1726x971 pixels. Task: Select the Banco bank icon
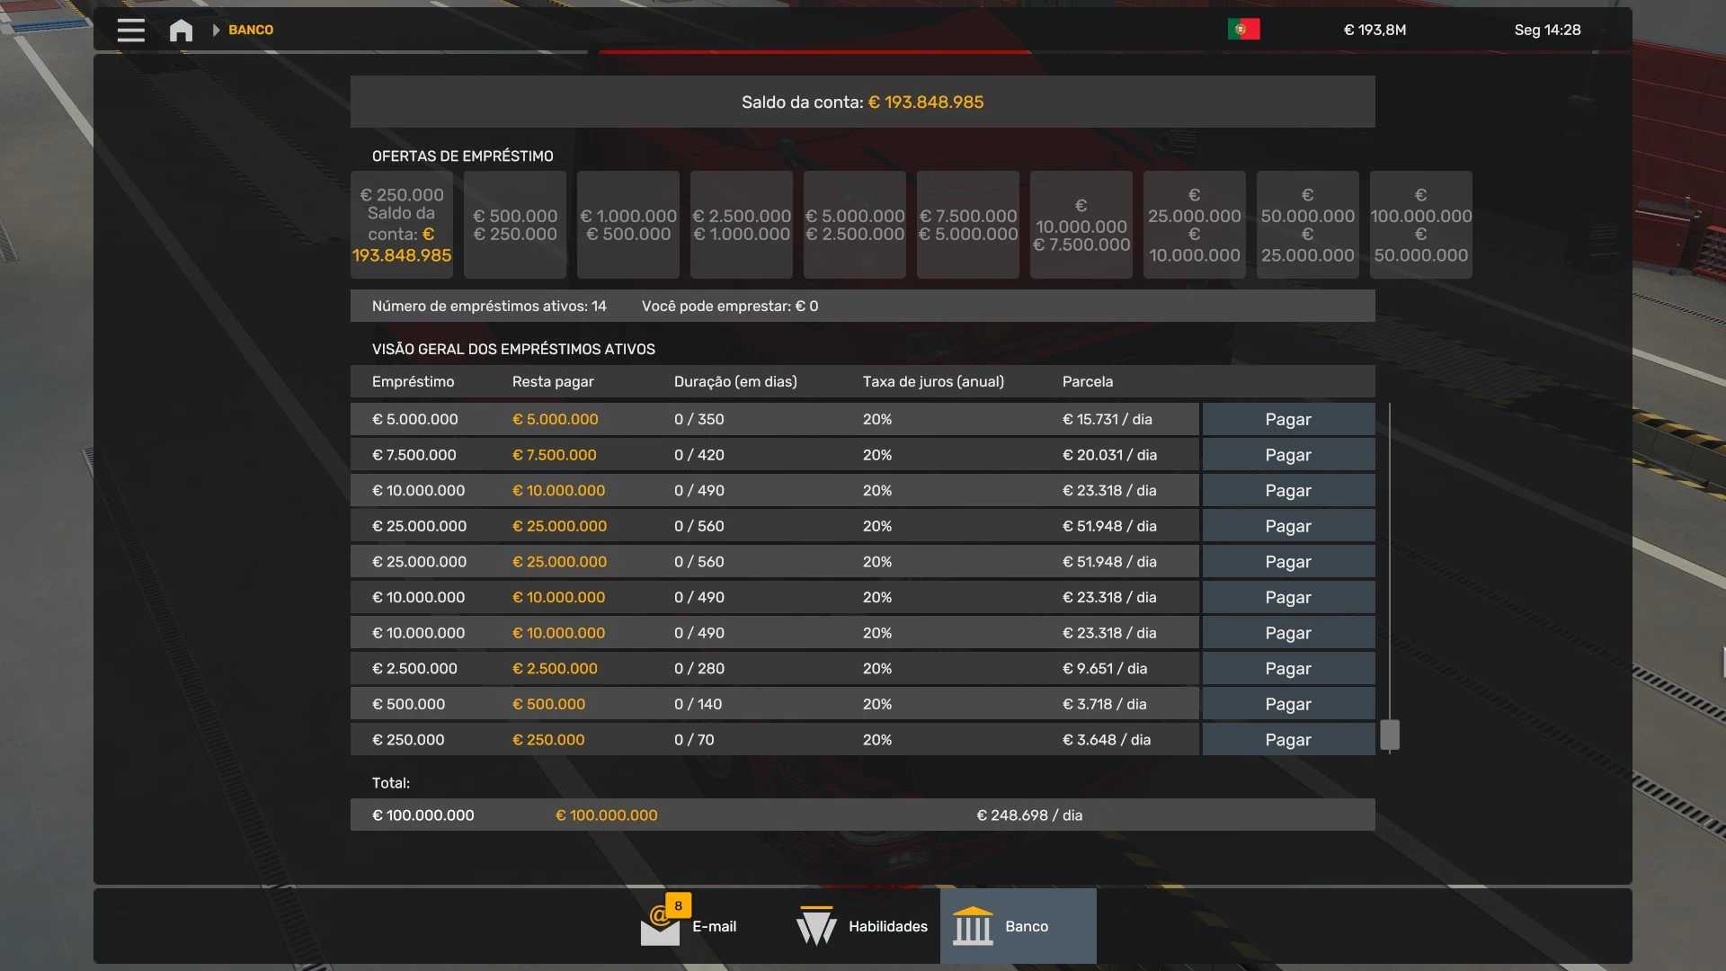click(x=973, y=926)
